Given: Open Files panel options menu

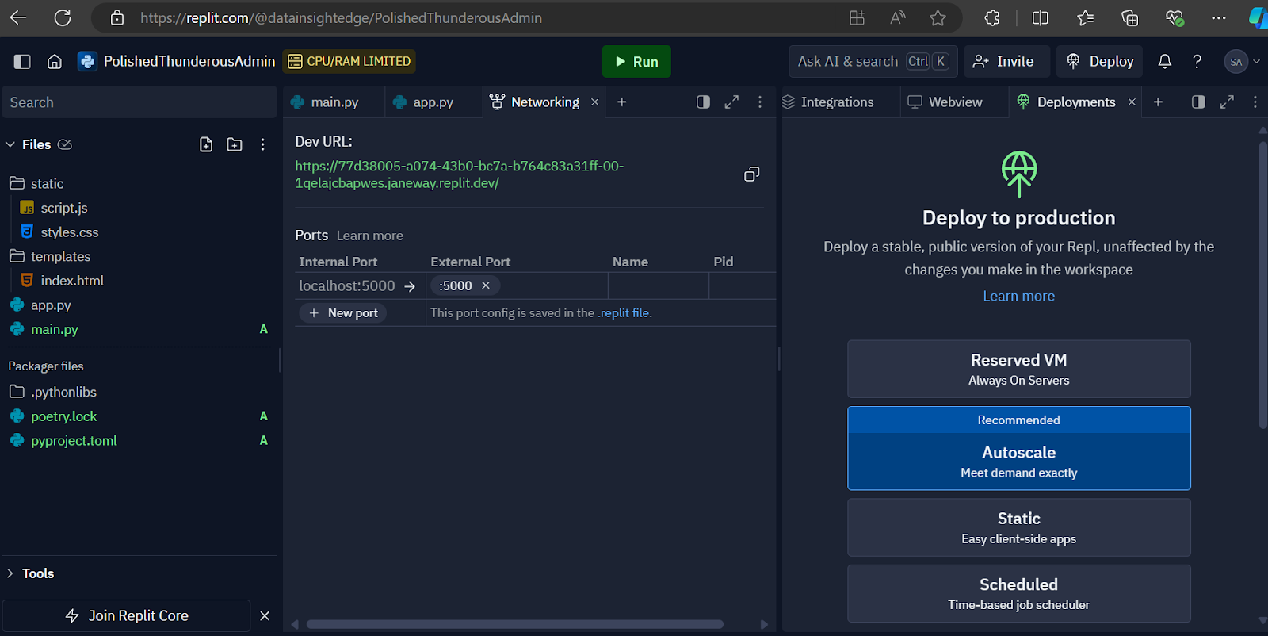Looking at the screenshot, I should [263, 144].
